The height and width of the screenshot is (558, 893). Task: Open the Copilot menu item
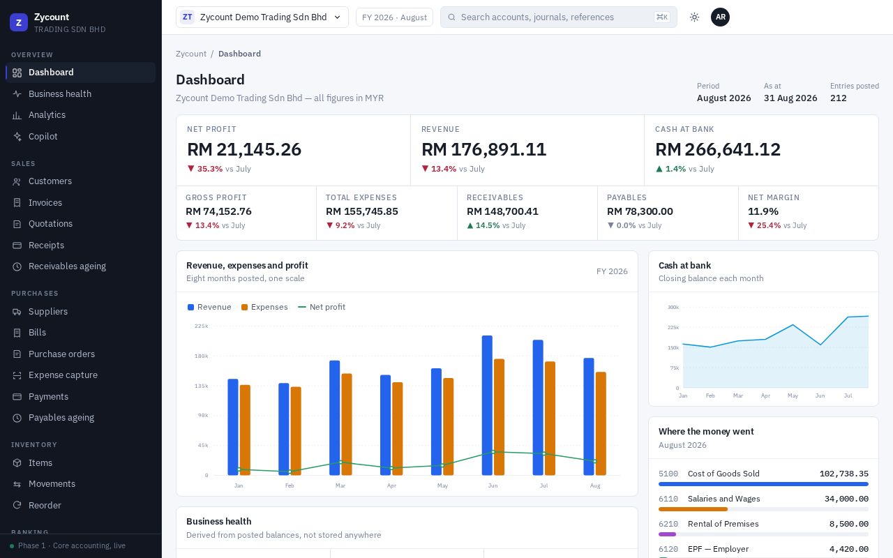(x=81, y=137)
